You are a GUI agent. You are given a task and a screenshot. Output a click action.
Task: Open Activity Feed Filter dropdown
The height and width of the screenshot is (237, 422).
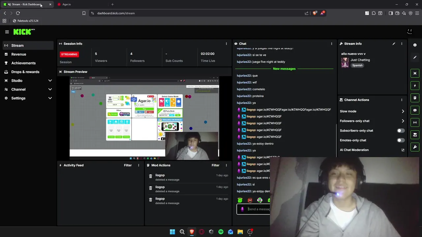click(128, 165)
